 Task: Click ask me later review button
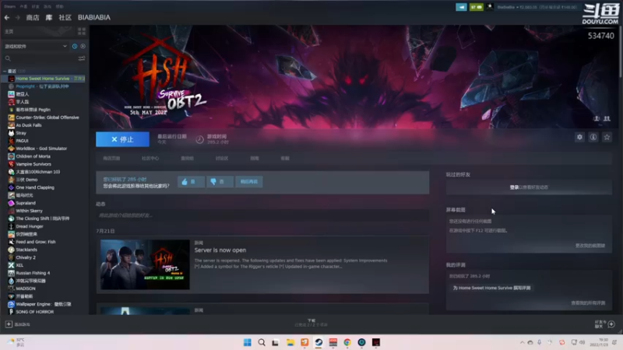[x=248, y=181]
